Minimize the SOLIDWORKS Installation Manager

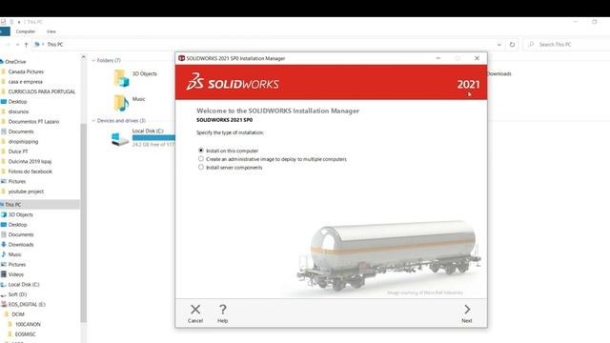point(438,58)
